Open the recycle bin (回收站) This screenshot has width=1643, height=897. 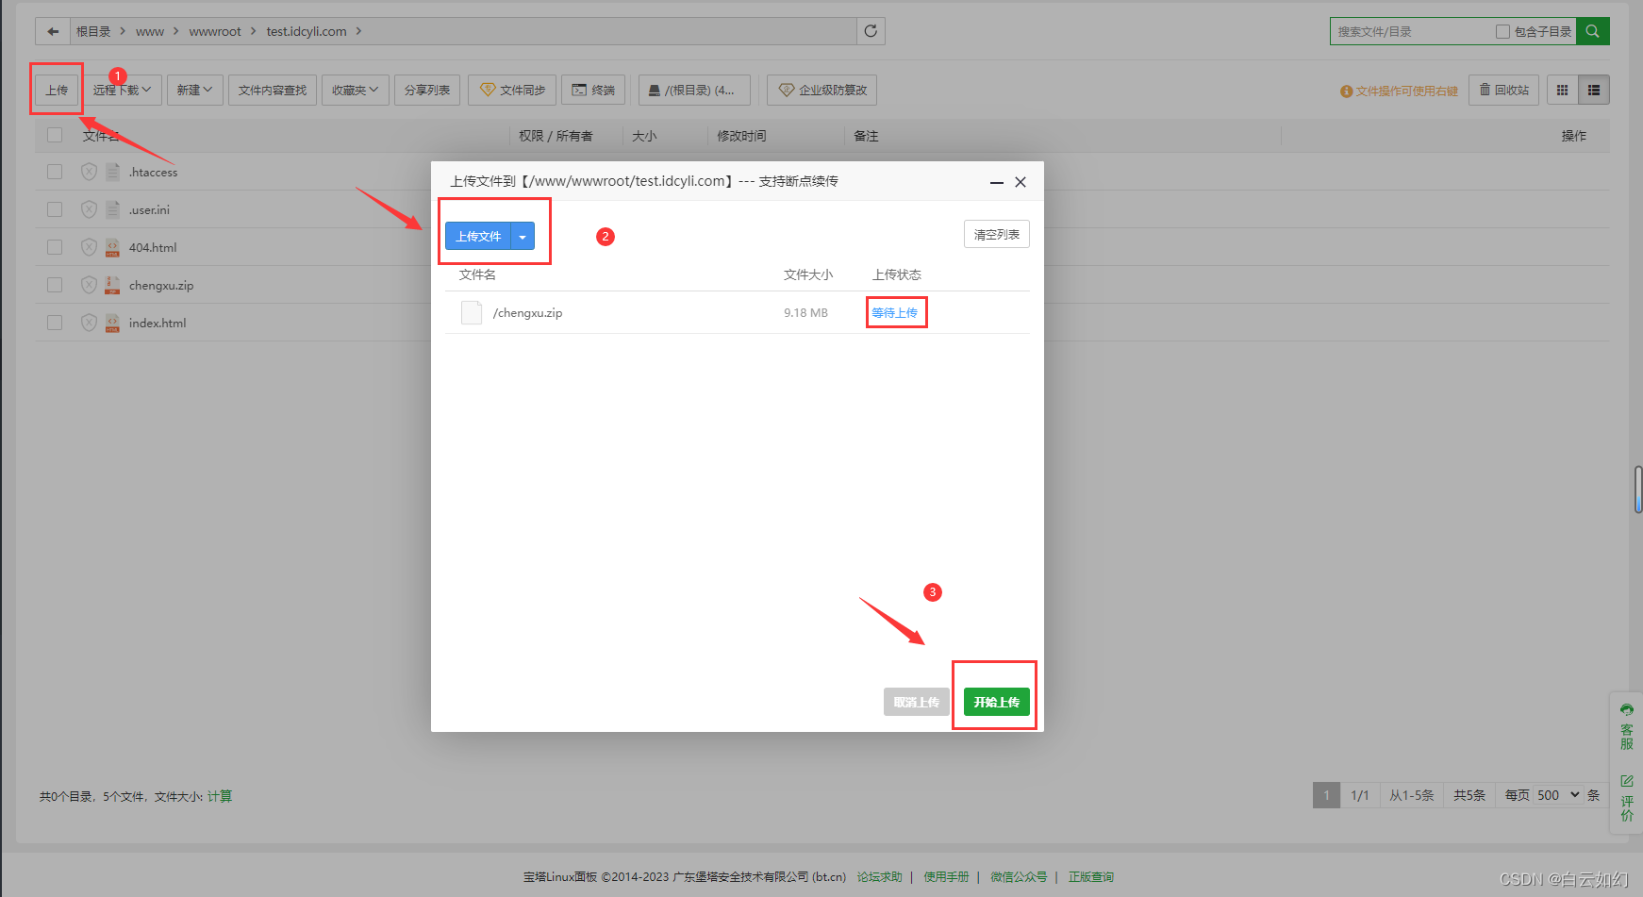pyautogui.click(x=1504, y=90)
